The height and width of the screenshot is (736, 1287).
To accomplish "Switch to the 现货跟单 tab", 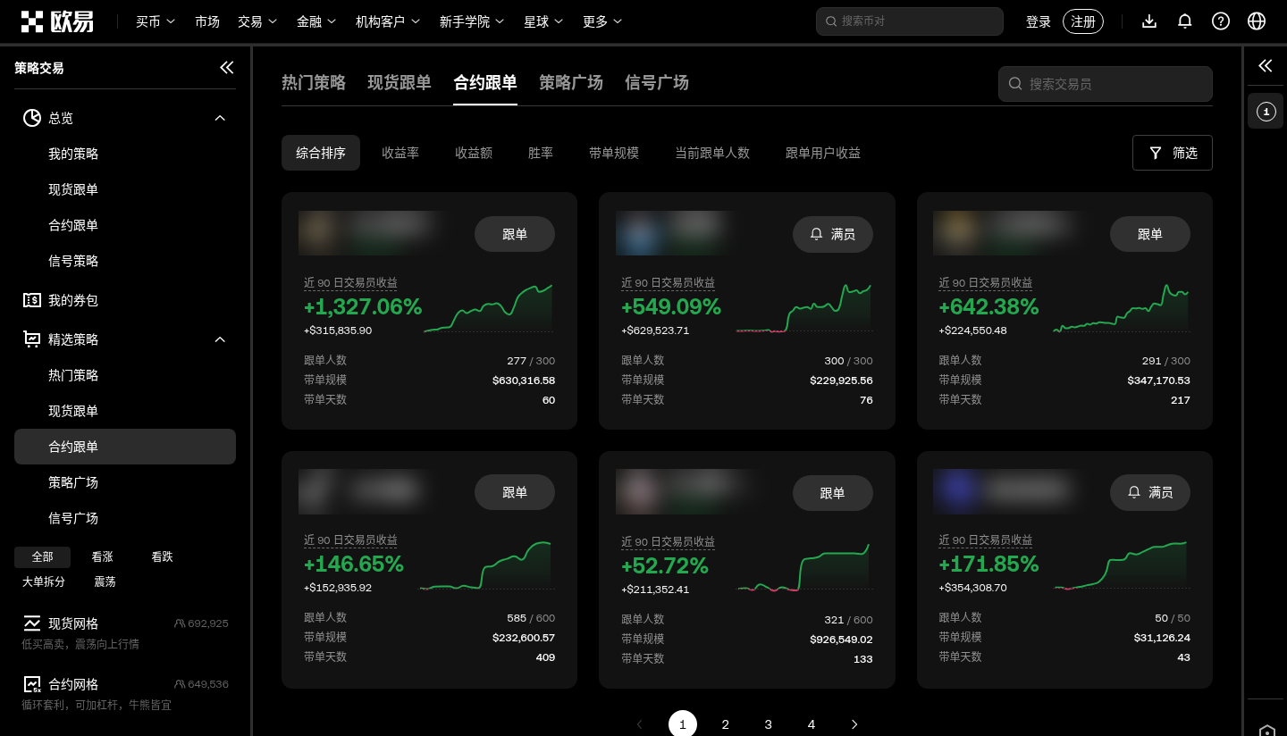I will (400, 82).
